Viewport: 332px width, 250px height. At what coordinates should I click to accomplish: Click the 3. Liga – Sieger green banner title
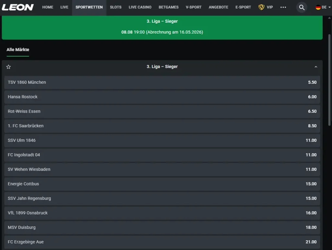[162, 21]
